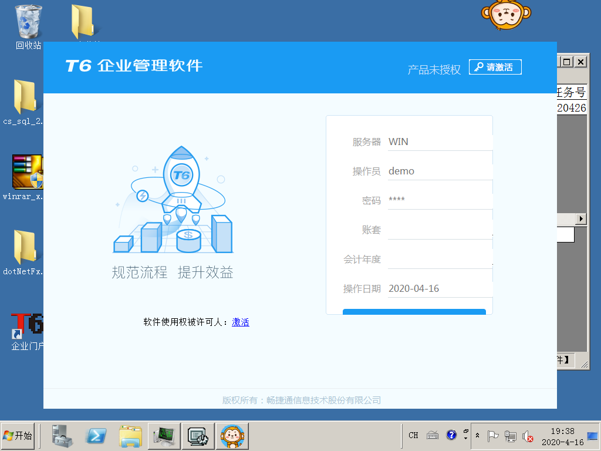Click the show desktop icon at taskbar end
This screenshot has width=601, height=451.
593,436
